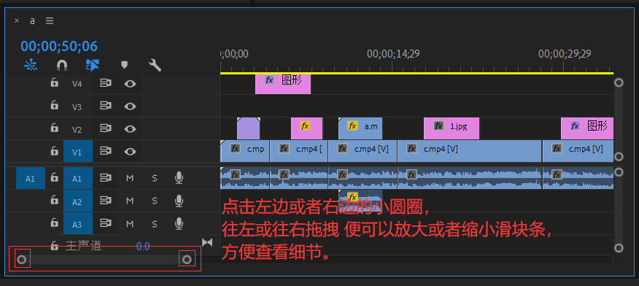Click the horizontal zoom scrollbar thumb
This screenshot has width=639, height=286.
coord(104,260)
